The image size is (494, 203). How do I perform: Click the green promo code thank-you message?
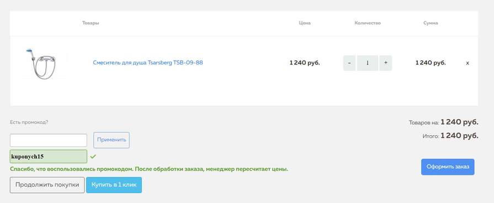click(x=149, y=169)
